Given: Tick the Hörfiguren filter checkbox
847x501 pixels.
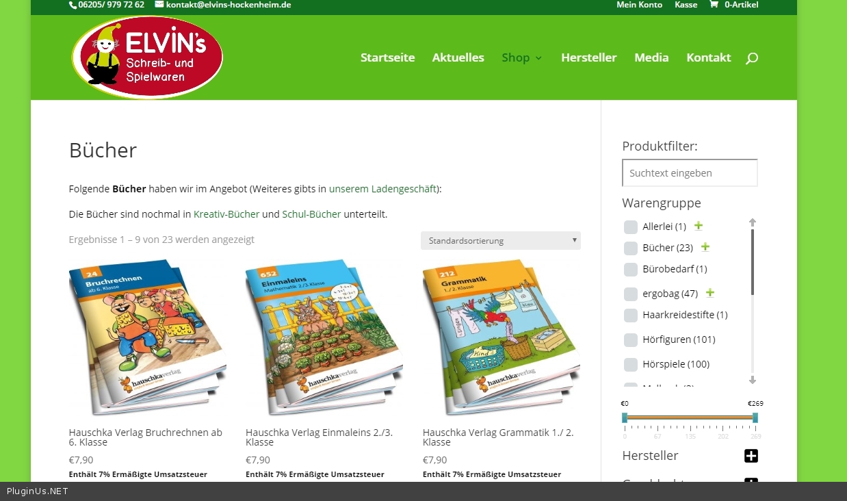Looking at the screenshot, I should click(631, 339).
